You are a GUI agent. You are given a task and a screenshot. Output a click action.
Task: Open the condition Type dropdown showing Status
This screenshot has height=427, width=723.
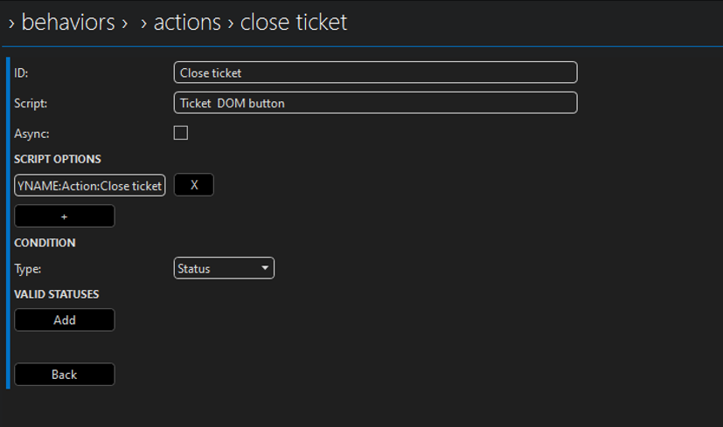pyautogui.click(x=224, y=268)
